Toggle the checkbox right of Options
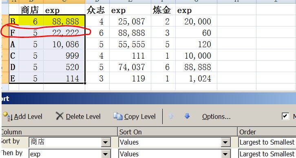296x158 pixels. click(285, 116)
